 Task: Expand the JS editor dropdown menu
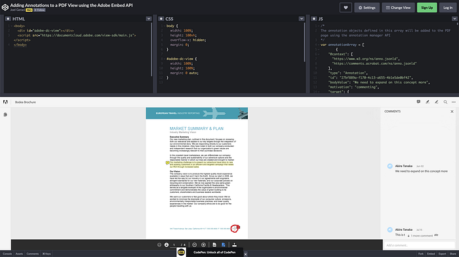[x=454, y=19]
